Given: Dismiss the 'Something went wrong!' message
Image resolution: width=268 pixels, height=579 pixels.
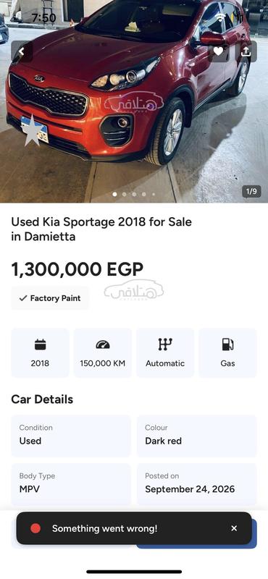Looking at the screenshot, I should click(234, 528).
